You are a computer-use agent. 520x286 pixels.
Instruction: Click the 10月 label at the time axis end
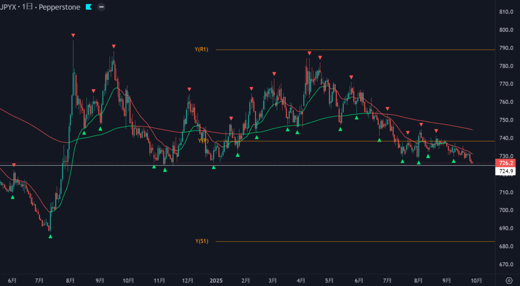(x=476, y=280)
